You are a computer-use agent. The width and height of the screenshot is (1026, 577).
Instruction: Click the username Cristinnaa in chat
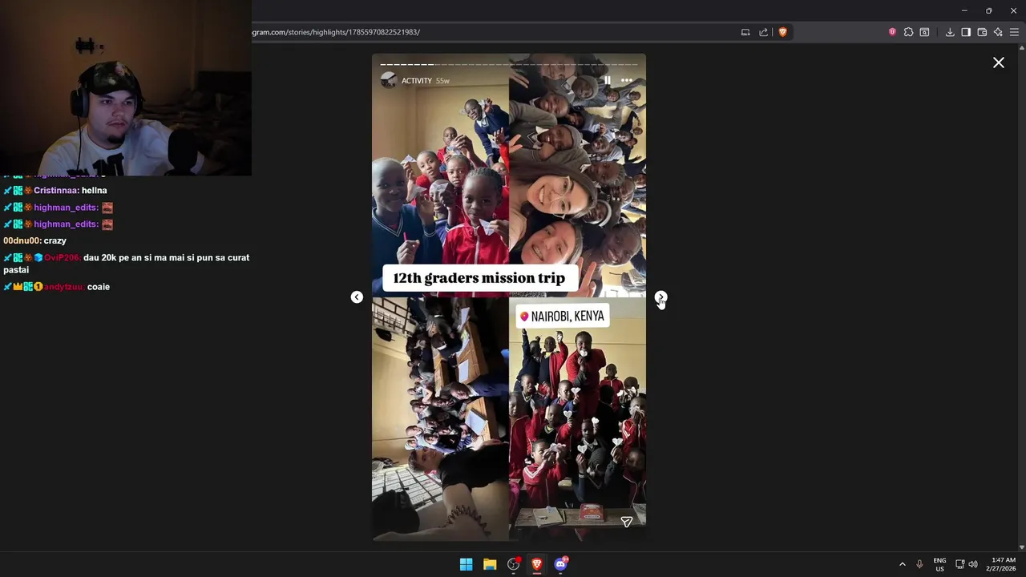pyautogui.click(x=55, y=191)
